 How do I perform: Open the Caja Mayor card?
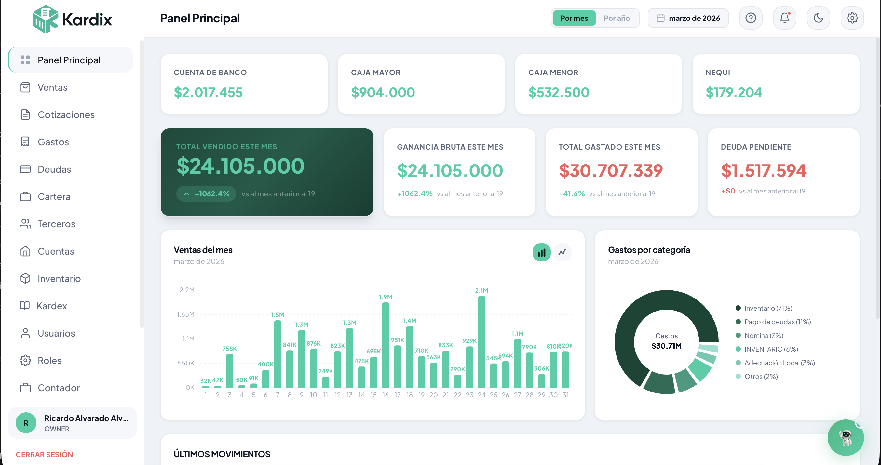(421, 84)
